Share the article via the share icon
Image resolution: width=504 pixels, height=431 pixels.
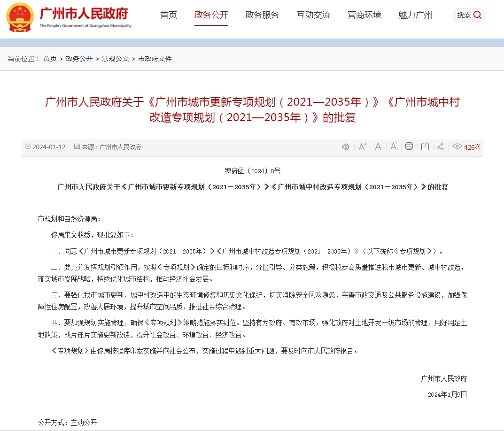(441, 147)
